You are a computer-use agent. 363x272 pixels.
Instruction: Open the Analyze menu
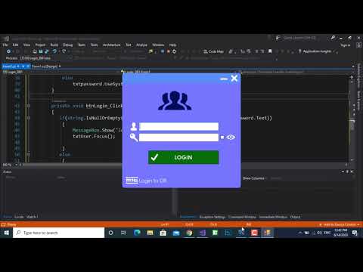tap(141, 45)
